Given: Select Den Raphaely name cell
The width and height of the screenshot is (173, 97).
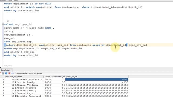Looking at the screenshot, I should [x=29, y=82].
